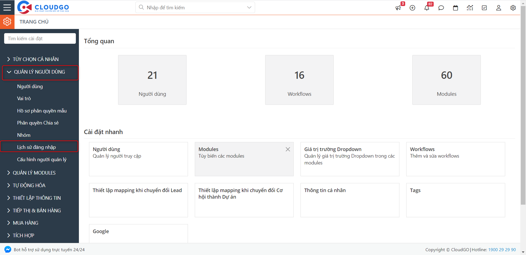Collapse the QUẢN LÝ NGƯỜI DÙNG section
The width and height of the screenshot is (526, 255).
[x=40, y=72]
